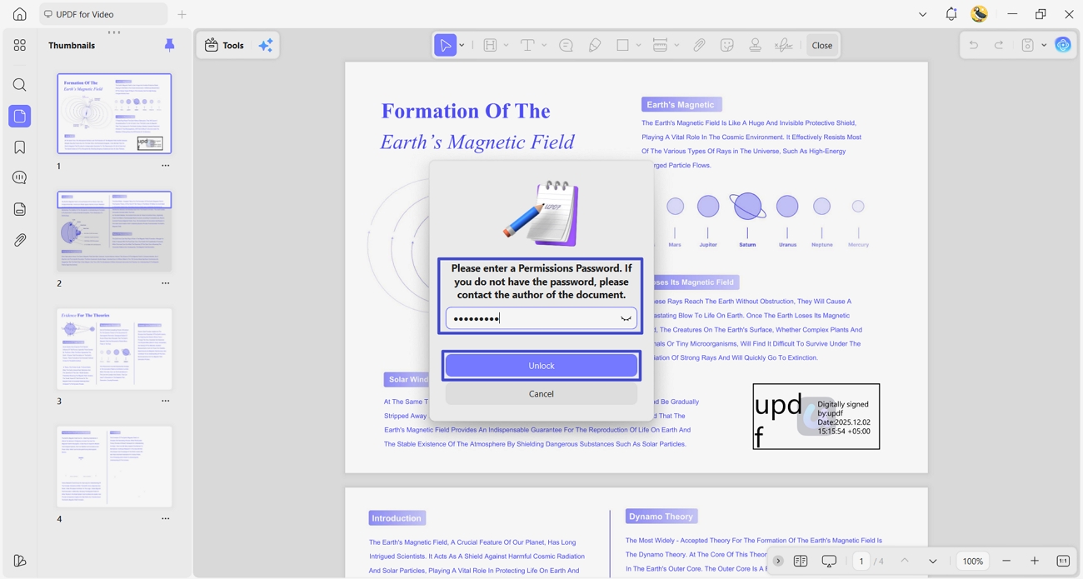Select the pencil drawing tool
Image resolution: width=1083 pixels, height=579 pixels.
595,45
